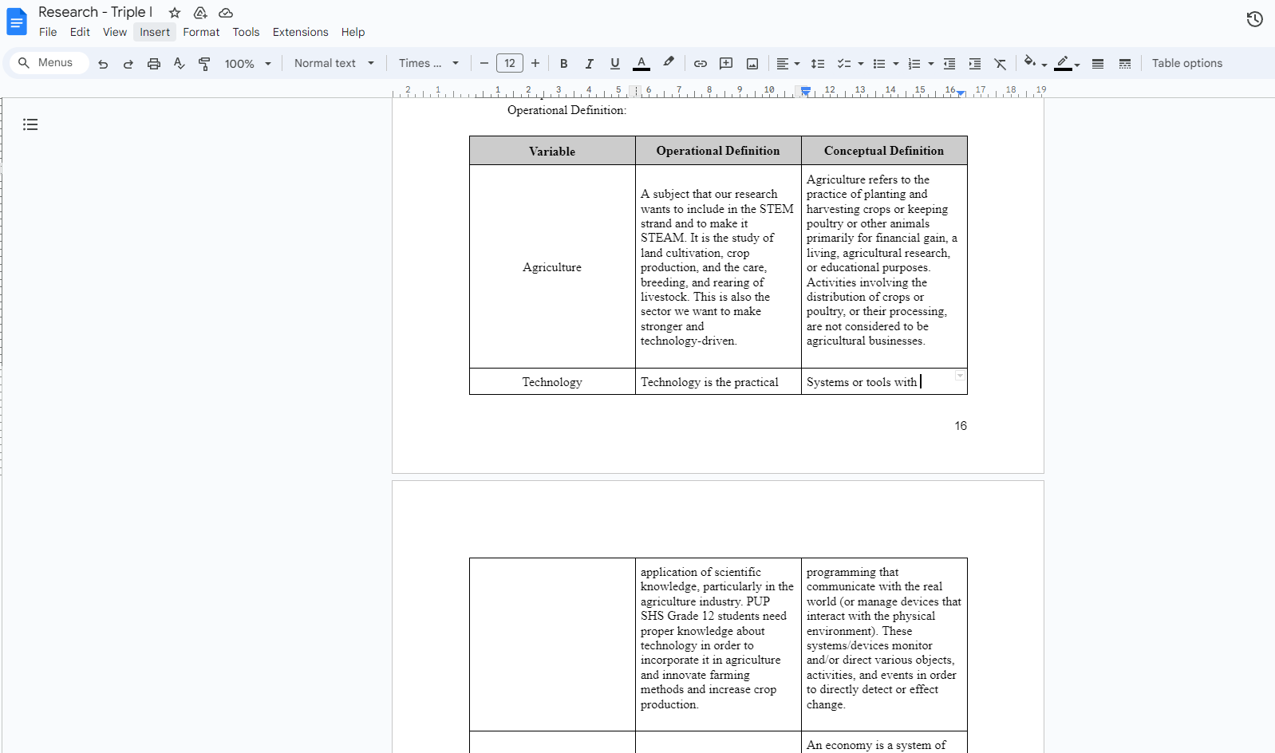Search the Menus box
This screenshot has height=753, width=1275.
coord(49,62)
